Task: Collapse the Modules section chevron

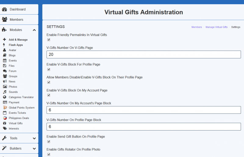Action: [x=34, y=30]
